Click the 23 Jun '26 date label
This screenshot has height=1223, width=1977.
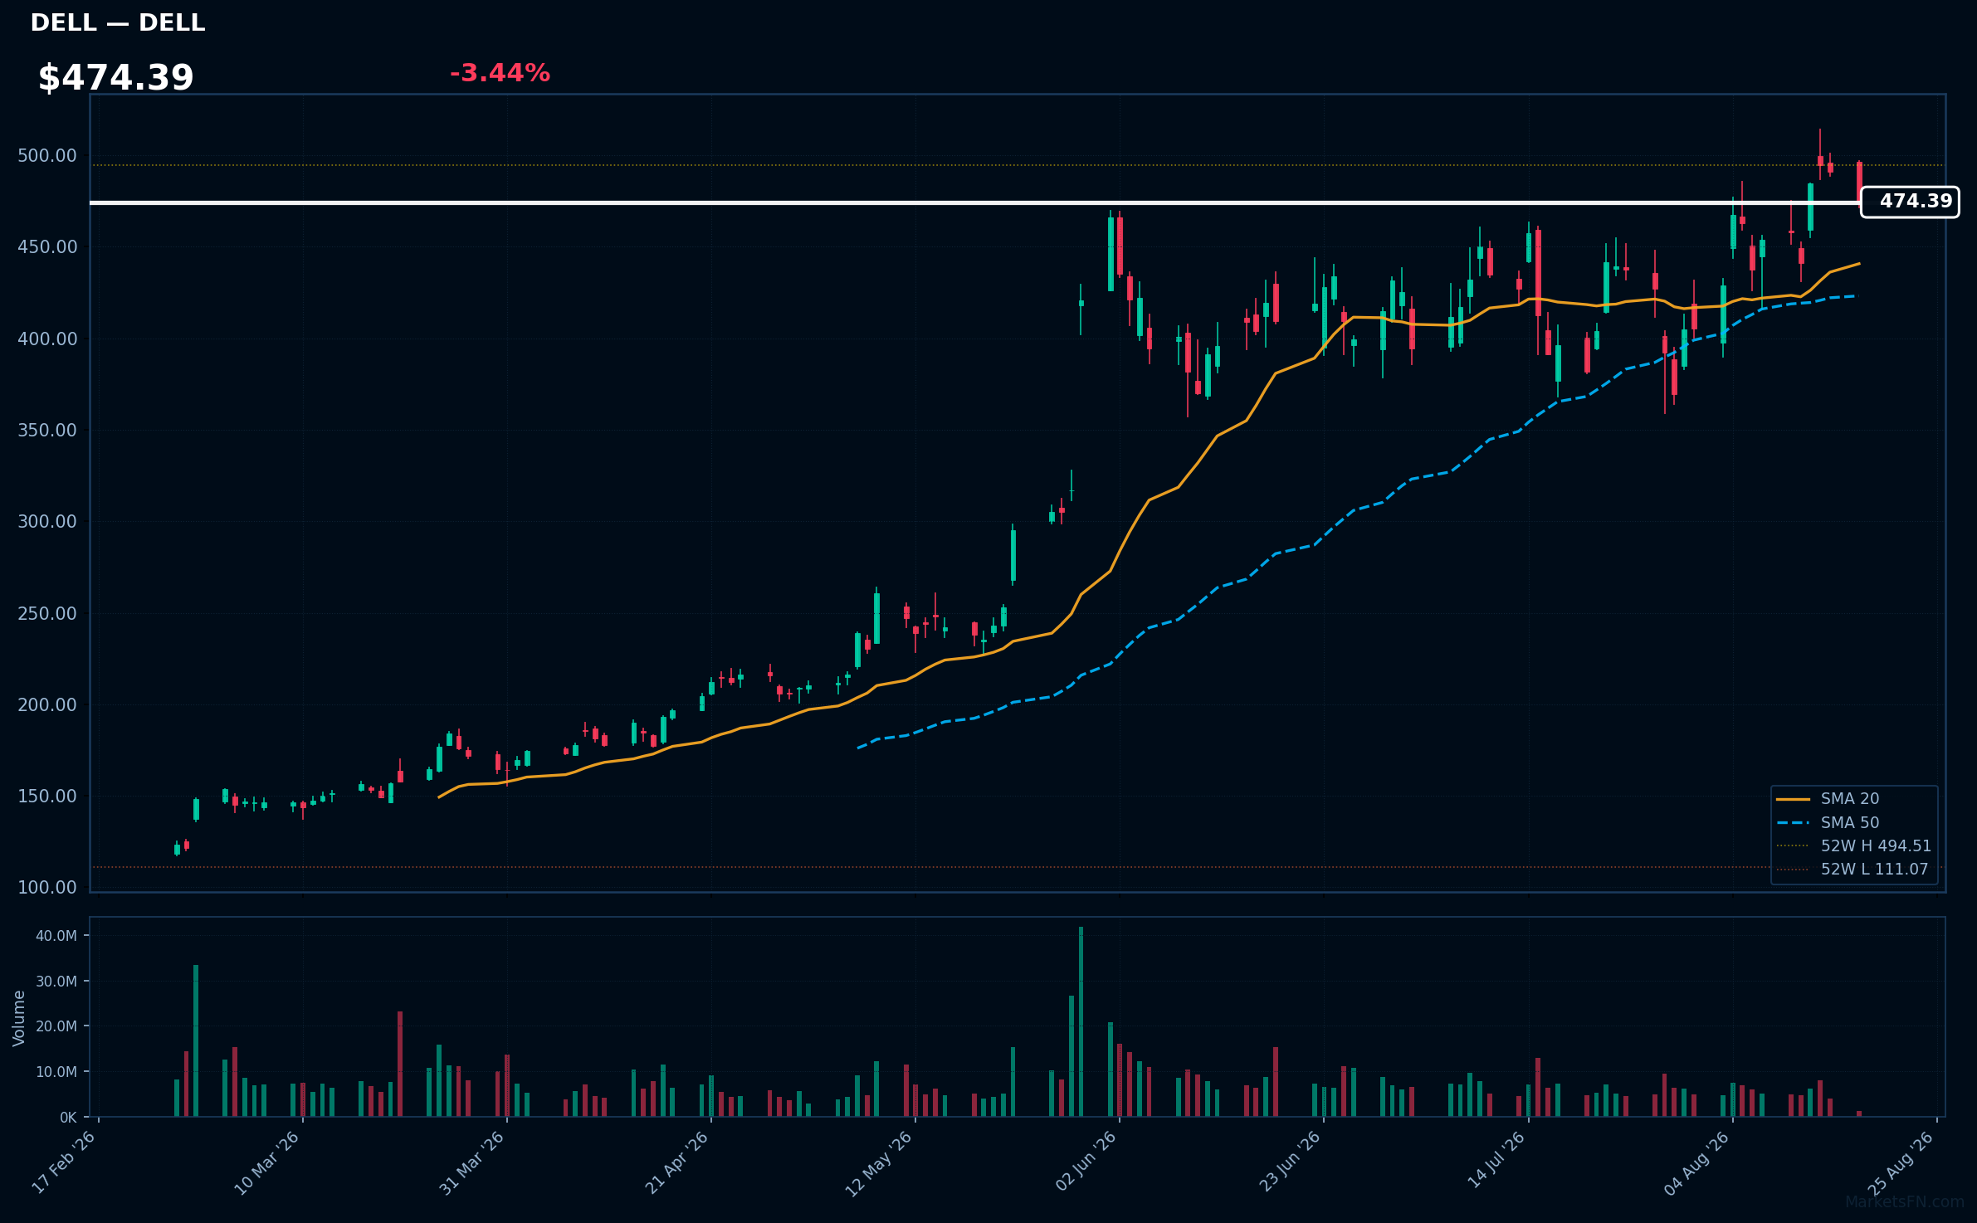pyautogui.click(x=1290, y=1162)
